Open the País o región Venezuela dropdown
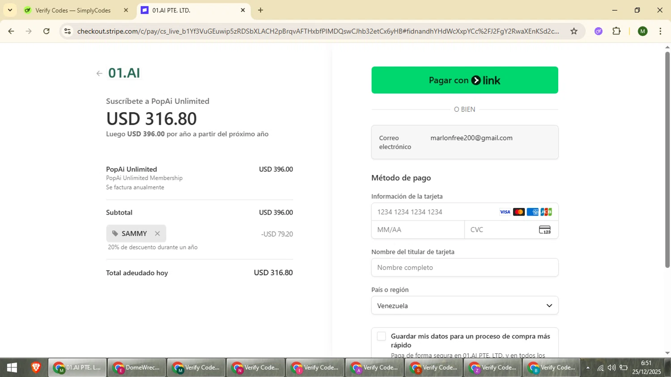Viewport: 671px width, 377px height. coord(464,305)
